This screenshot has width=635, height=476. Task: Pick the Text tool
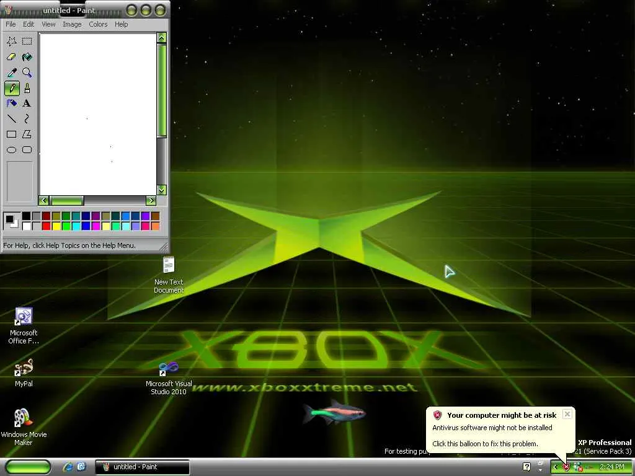pos(27,104)
